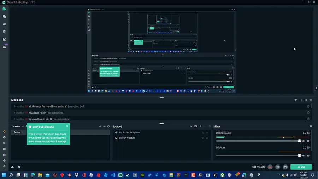Click the info icon in bottom bar
318x179 pixels.
click(x=19, y=167)
